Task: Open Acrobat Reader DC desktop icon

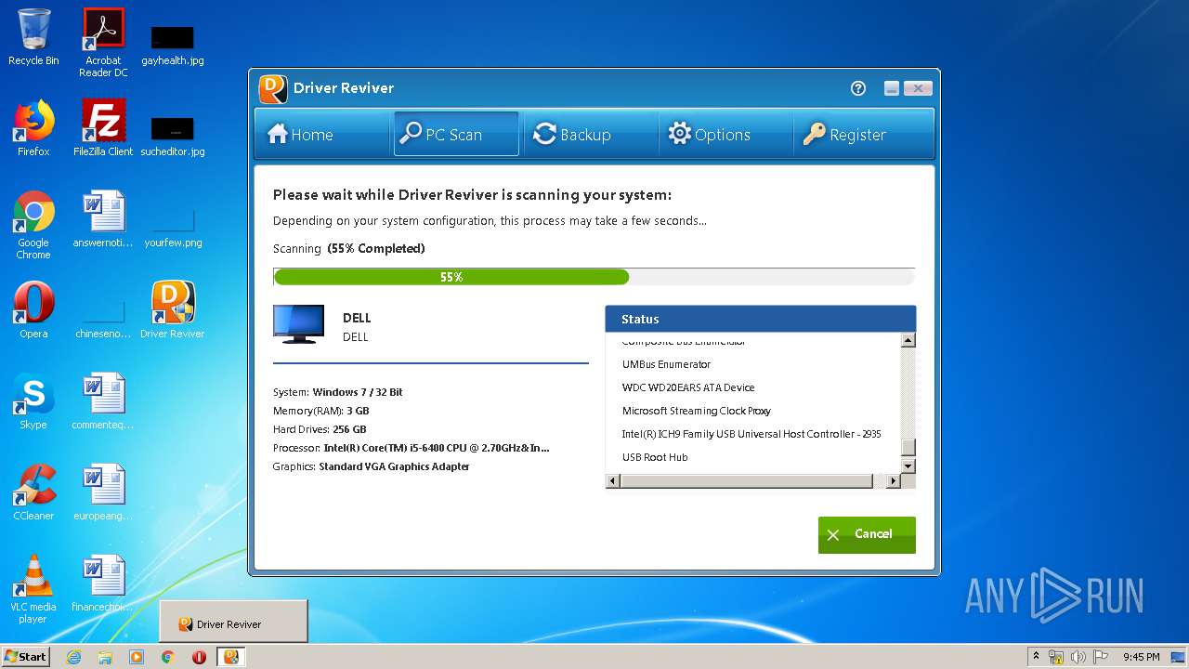Action: coord(103,43)
